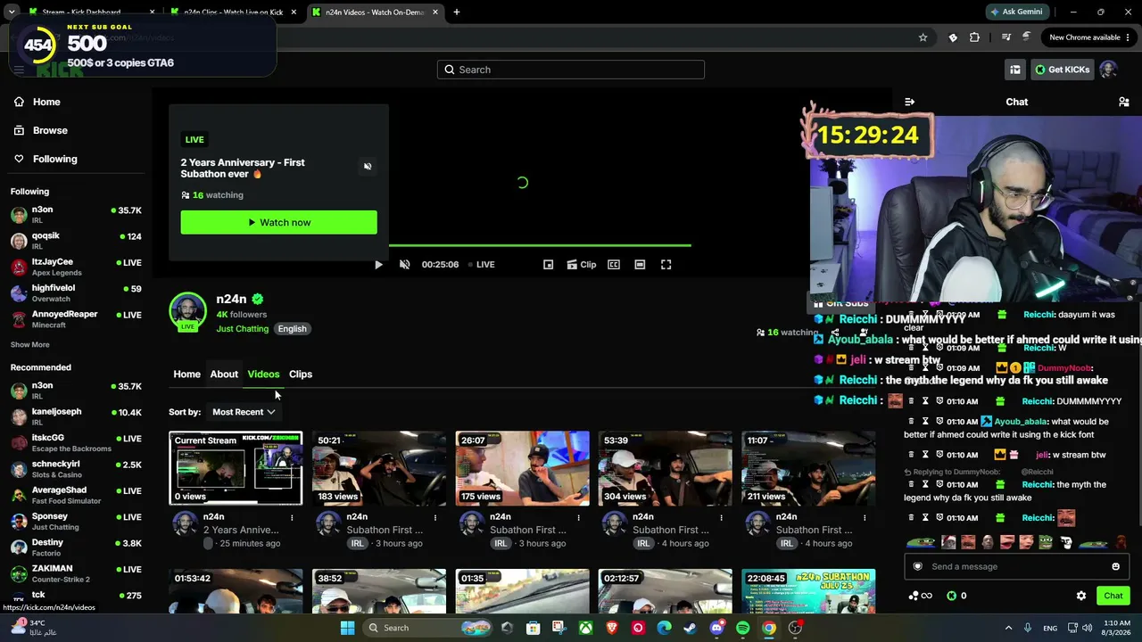Open the emote picker in chat input
1142x642 pixels.
[x=1115, y=566]
